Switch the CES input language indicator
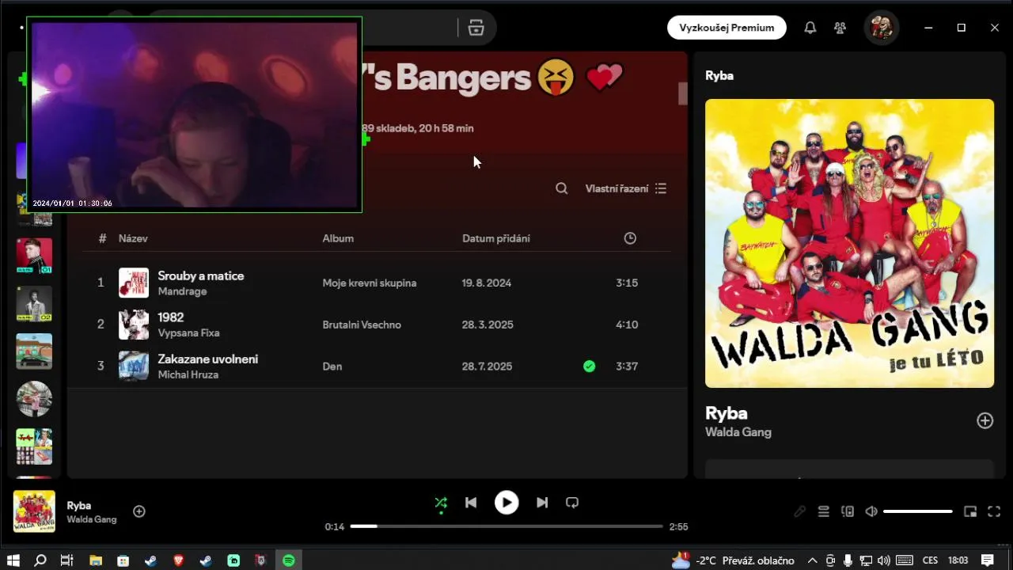 [930, 560]
